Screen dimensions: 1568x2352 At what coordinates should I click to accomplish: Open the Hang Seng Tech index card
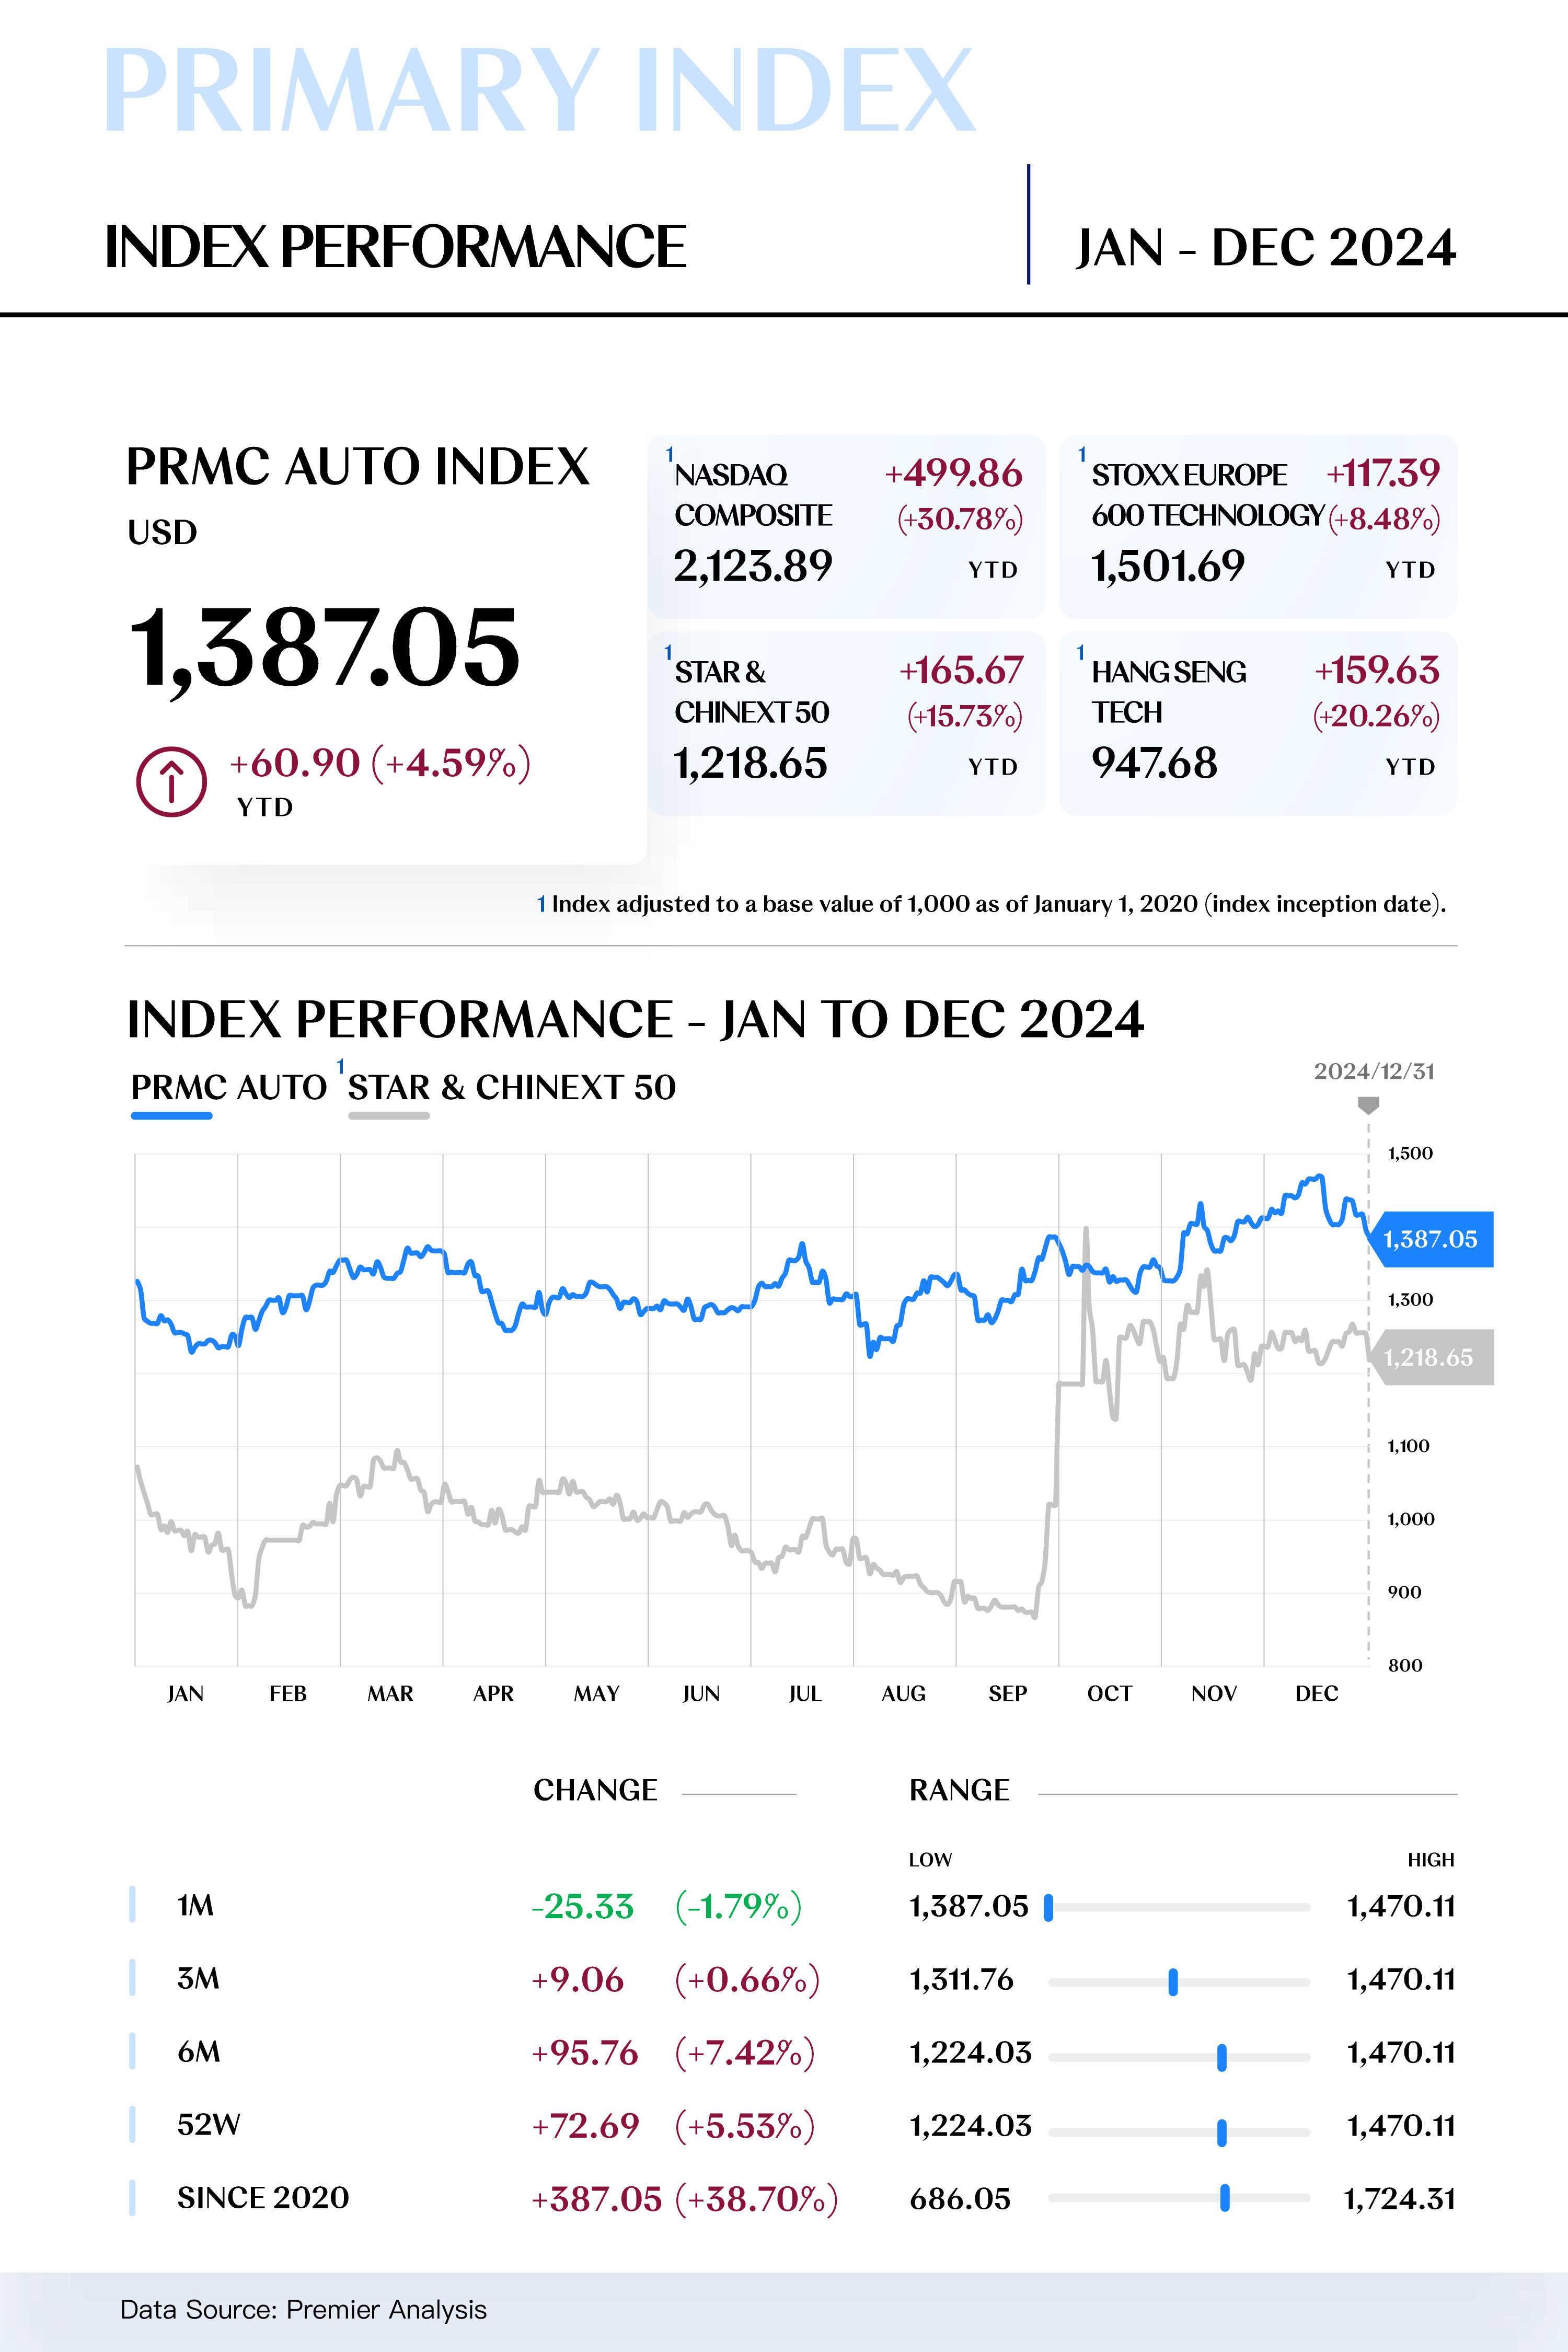[1257, 723]
